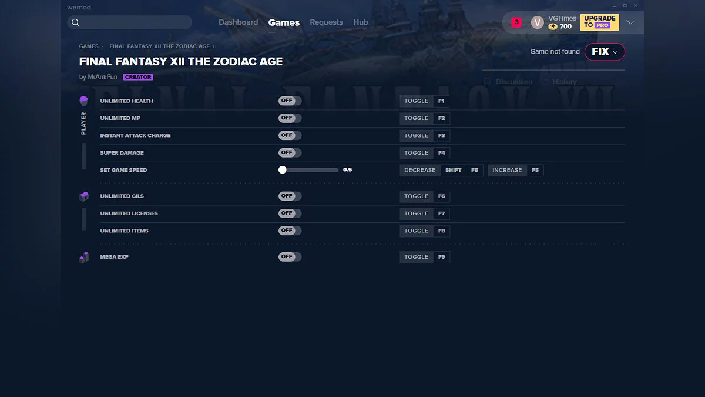Click into the search input field
This screenshot has width=705, height=397.
pyautogui.click(x=130, y=22)
